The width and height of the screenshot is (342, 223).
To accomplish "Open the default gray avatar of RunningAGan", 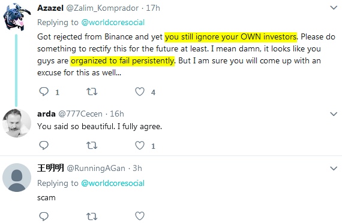I will coord(17,178).
